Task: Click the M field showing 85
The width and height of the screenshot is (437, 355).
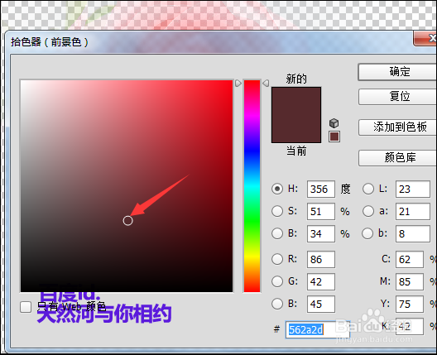Action: click(410, 281)
